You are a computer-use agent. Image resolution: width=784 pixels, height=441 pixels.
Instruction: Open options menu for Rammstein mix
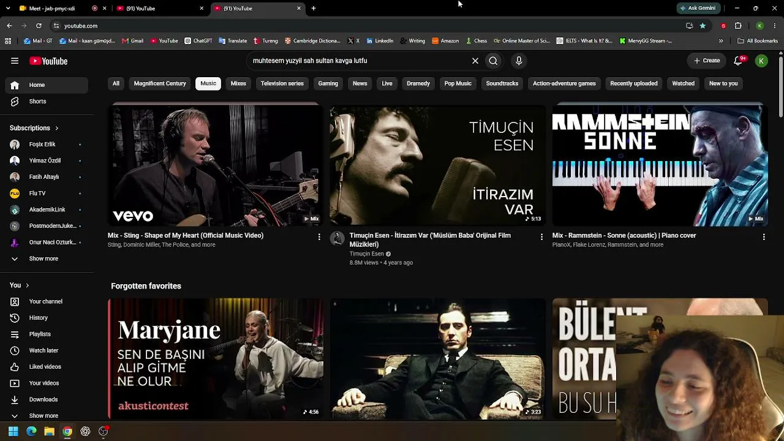(764, 236)
